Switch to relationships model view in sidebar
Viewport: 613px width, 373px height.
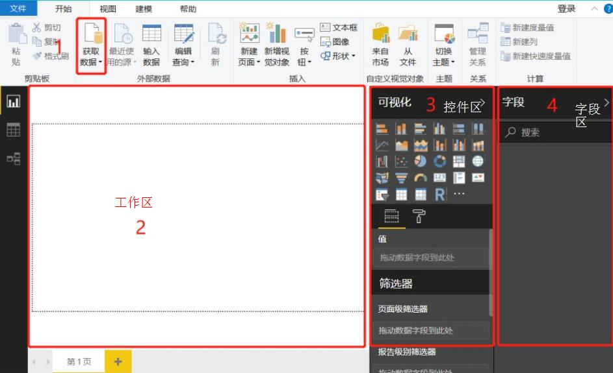(x=13, y=158)
